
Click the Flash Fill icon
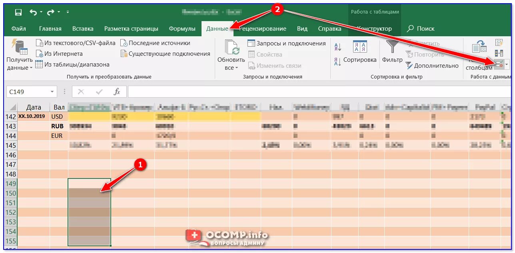point(499,42)
